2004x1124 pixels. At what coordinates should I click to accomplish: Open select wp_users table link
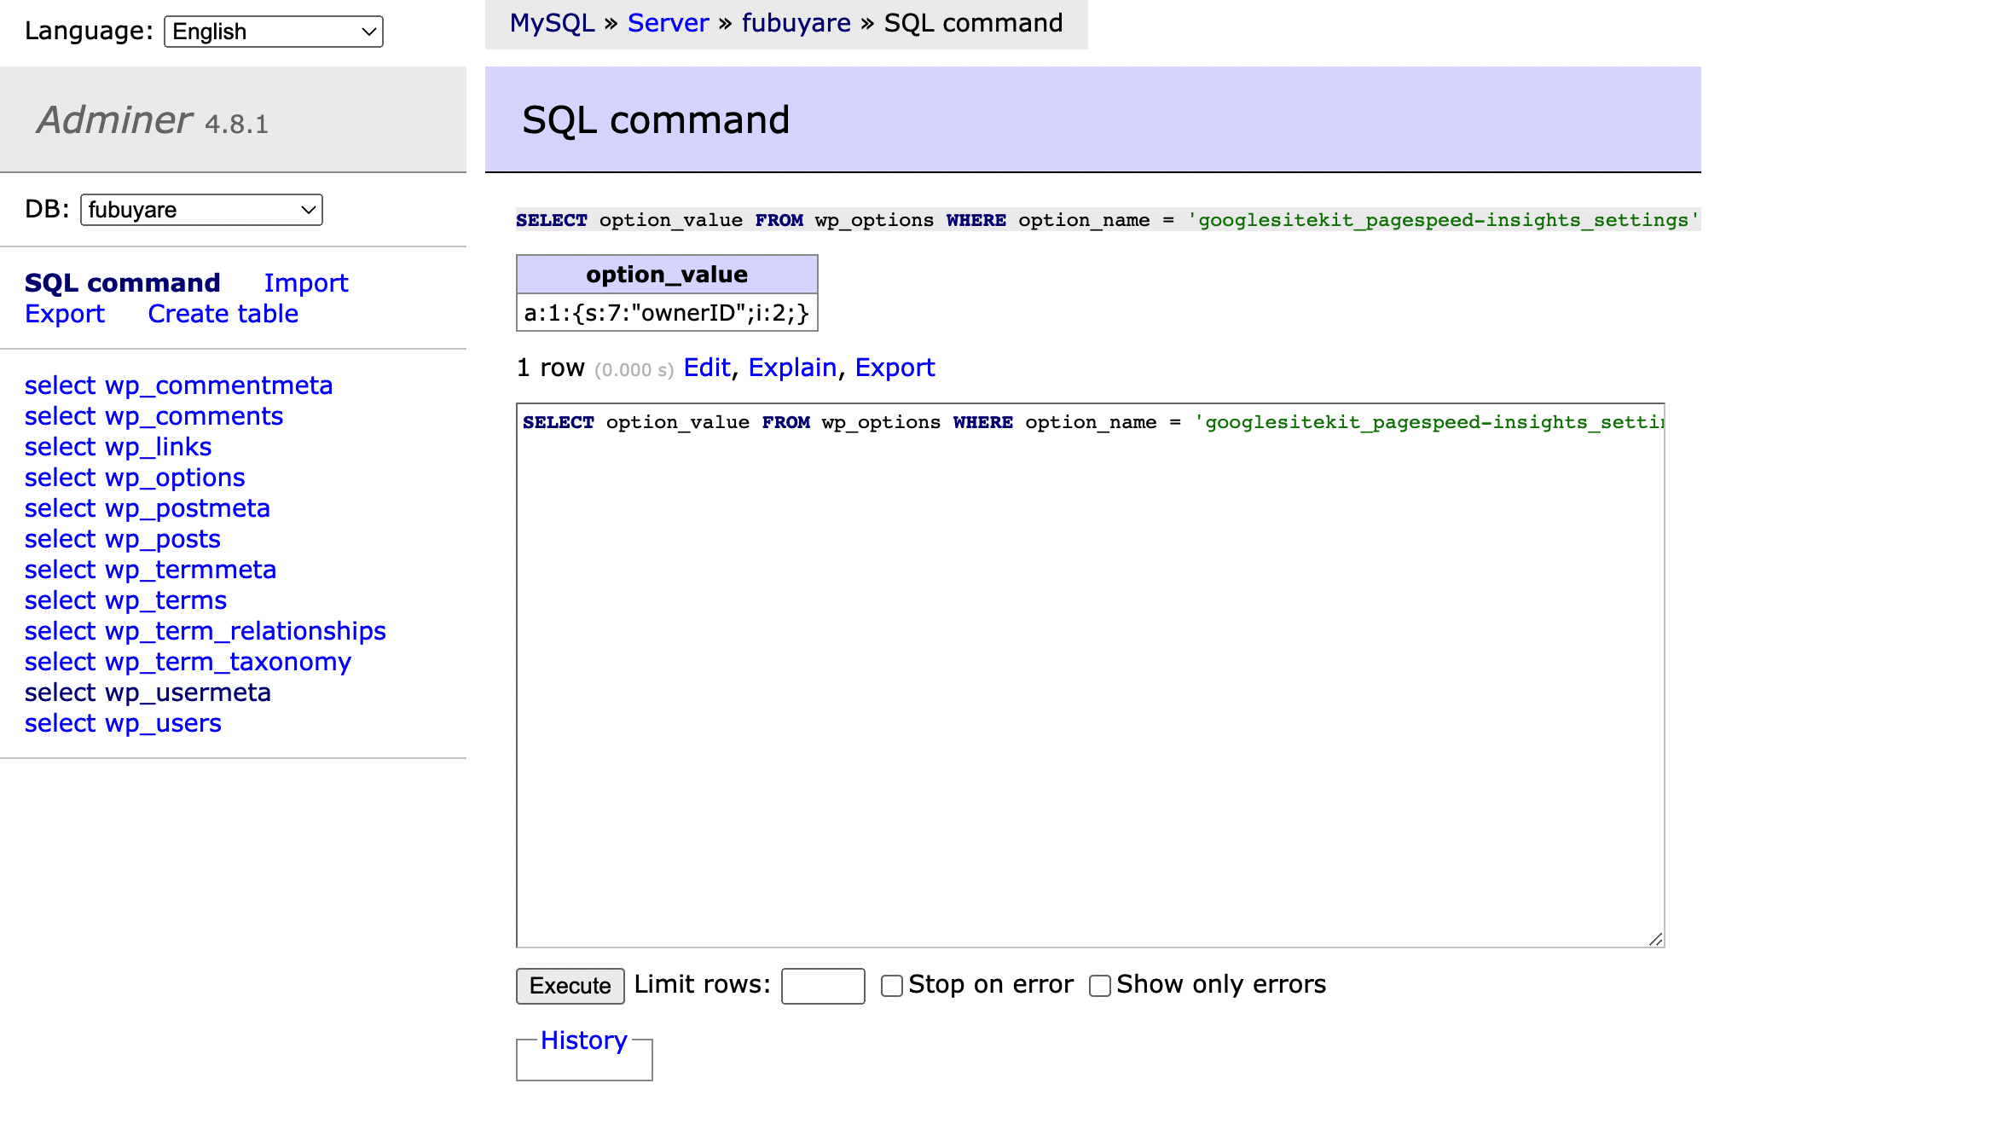click(123, 723)
